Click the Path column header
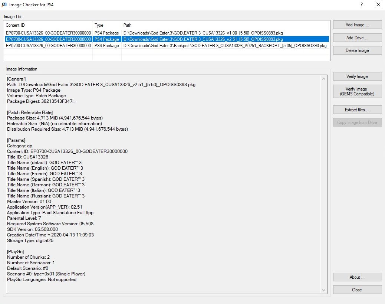385x304 pixels. click(225, 25)
